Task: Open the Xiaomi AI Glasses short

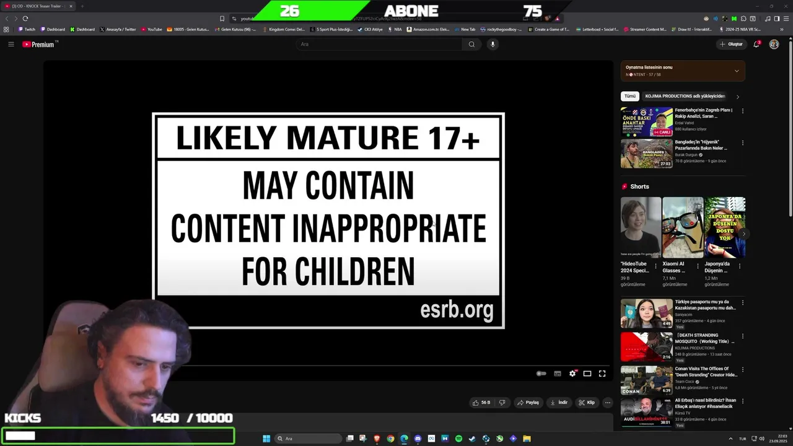Action: click(683, 227)
